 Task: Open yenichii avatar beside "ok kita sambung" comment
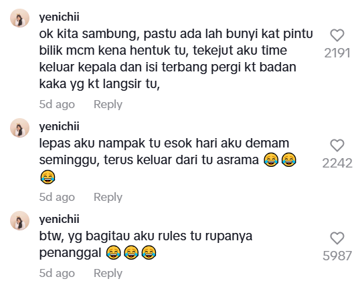[x=20, y=18]
